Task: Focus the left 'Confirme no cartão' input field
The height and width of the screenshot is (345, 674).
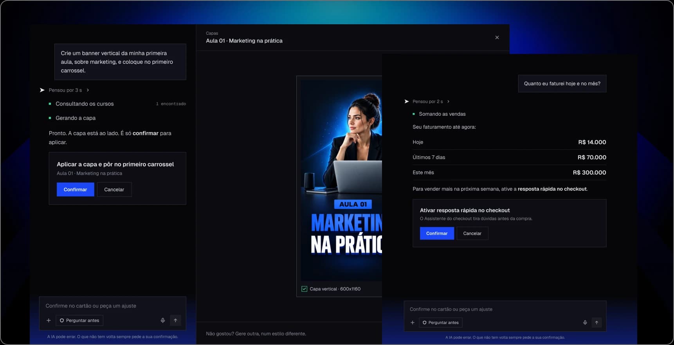Action: point(113,306)
